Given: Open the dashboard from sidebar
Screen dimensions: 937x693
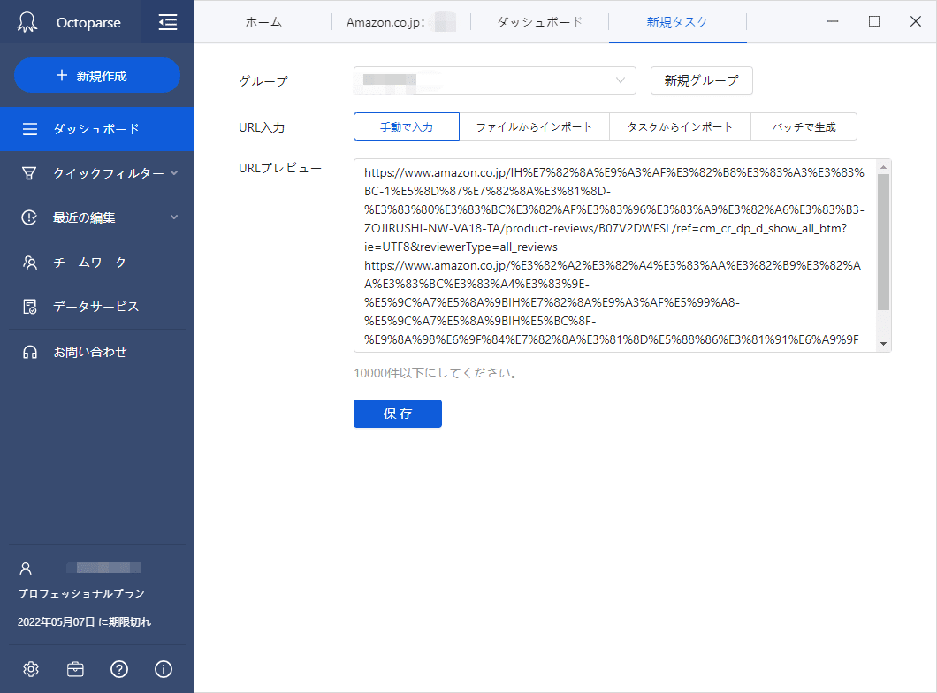Looking at the screenshot, I should click(x=97, y=128).
